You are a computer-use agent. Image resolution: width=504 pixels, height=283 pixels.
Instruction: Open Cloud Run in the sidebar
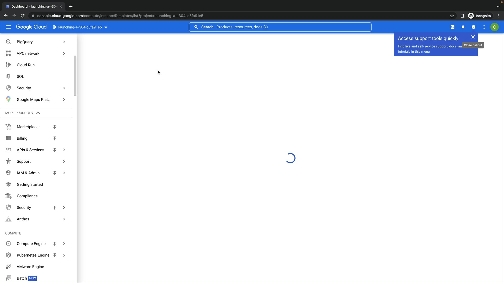pos(26,65)
